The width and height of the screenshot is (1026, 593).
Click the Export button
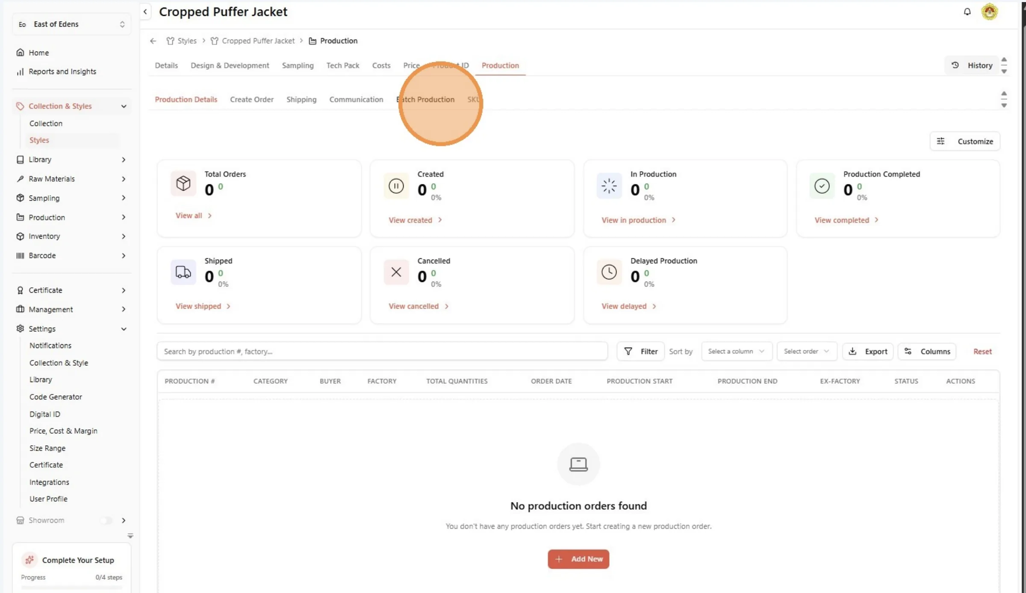click(x=868, y=351)
